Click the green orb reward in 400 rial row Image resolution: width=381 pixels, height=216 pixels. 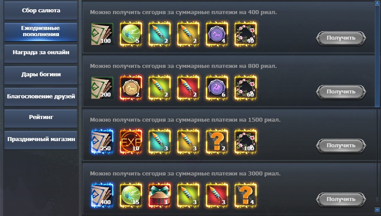(x=131, y=34)
